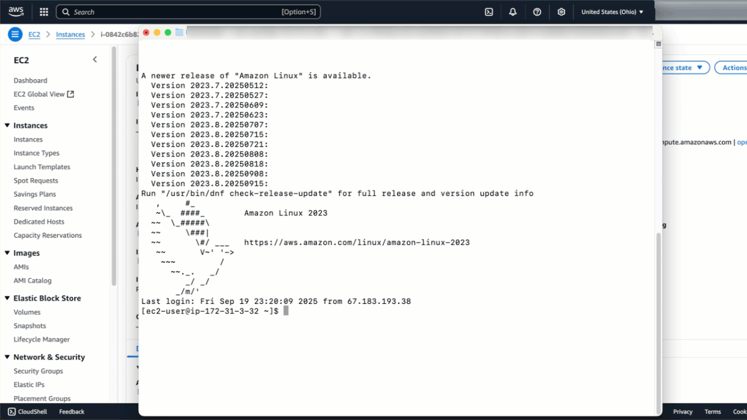Click the amazon-linux-2023 URL in the terminal

coord(357,243)
